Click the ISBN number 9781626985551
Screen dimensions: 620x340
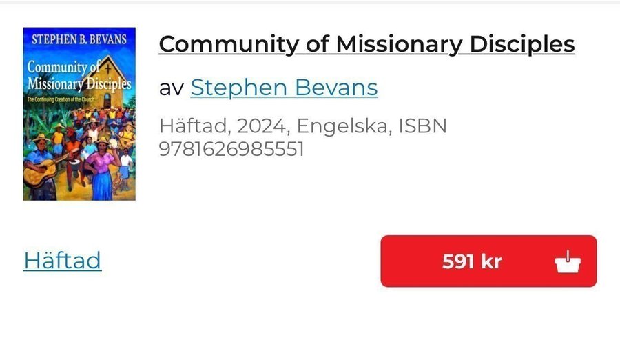pyautogui.click(x=231, y=149)
